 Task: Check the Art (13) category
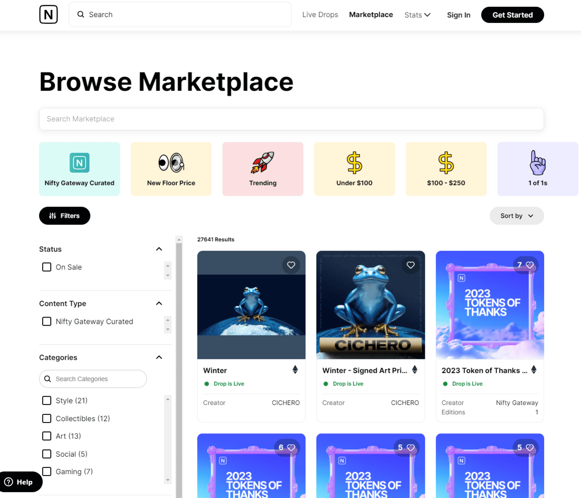pyautogui.click(x=47, y=436)
